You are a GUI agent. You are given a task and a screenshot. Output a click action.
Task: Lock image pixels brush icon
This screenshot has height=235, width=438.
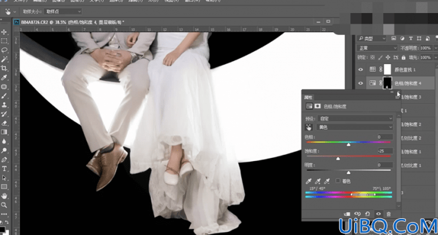tap(380, 57)
